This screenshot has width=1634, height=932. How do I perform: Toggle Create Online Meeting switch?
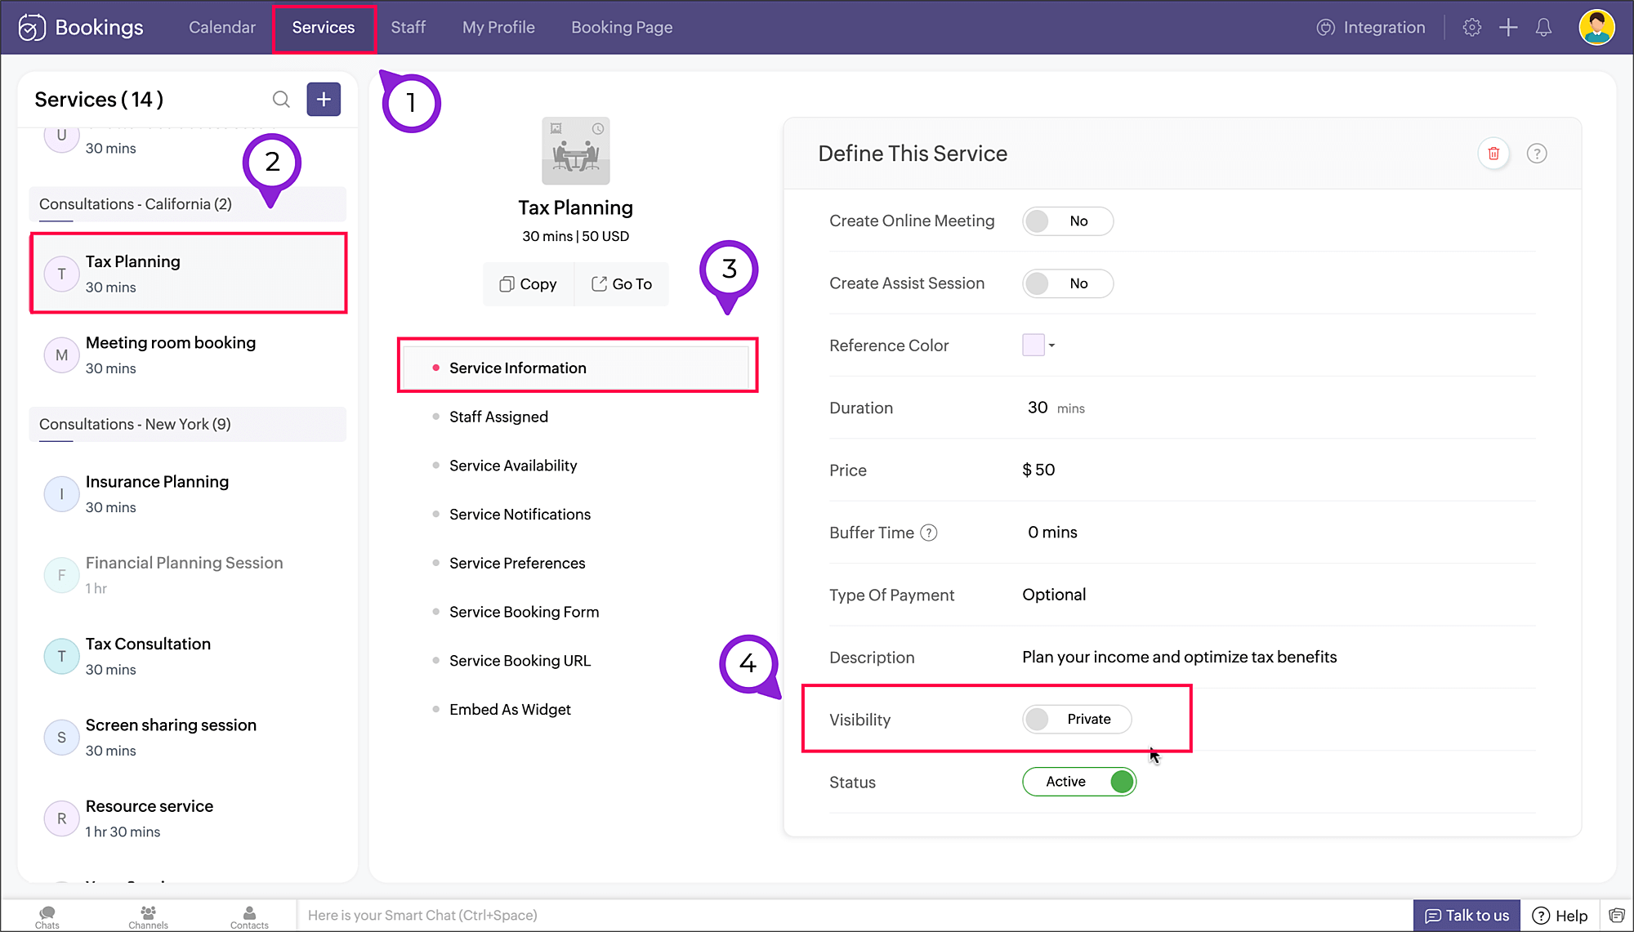(1067, 221)
